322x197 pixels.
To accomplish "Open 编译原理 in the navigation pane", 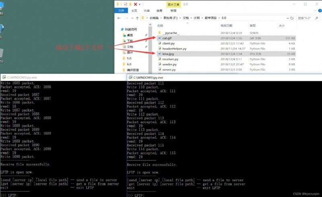I will [x=133, y=70].
